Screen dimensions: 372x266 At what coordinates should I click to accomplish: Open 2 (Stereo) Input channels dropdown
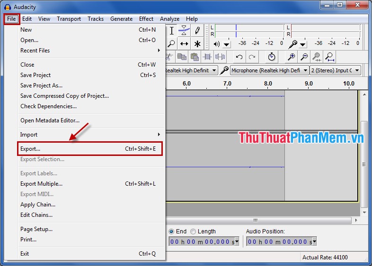[x=335, y=70]
